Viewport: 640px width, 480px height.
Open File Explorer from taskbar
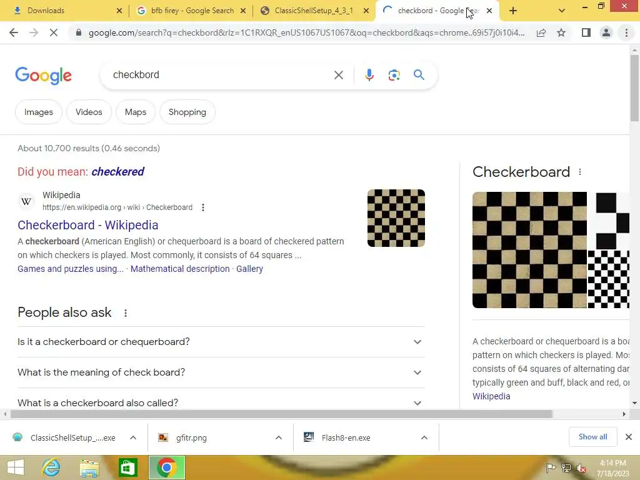(89, 467)
